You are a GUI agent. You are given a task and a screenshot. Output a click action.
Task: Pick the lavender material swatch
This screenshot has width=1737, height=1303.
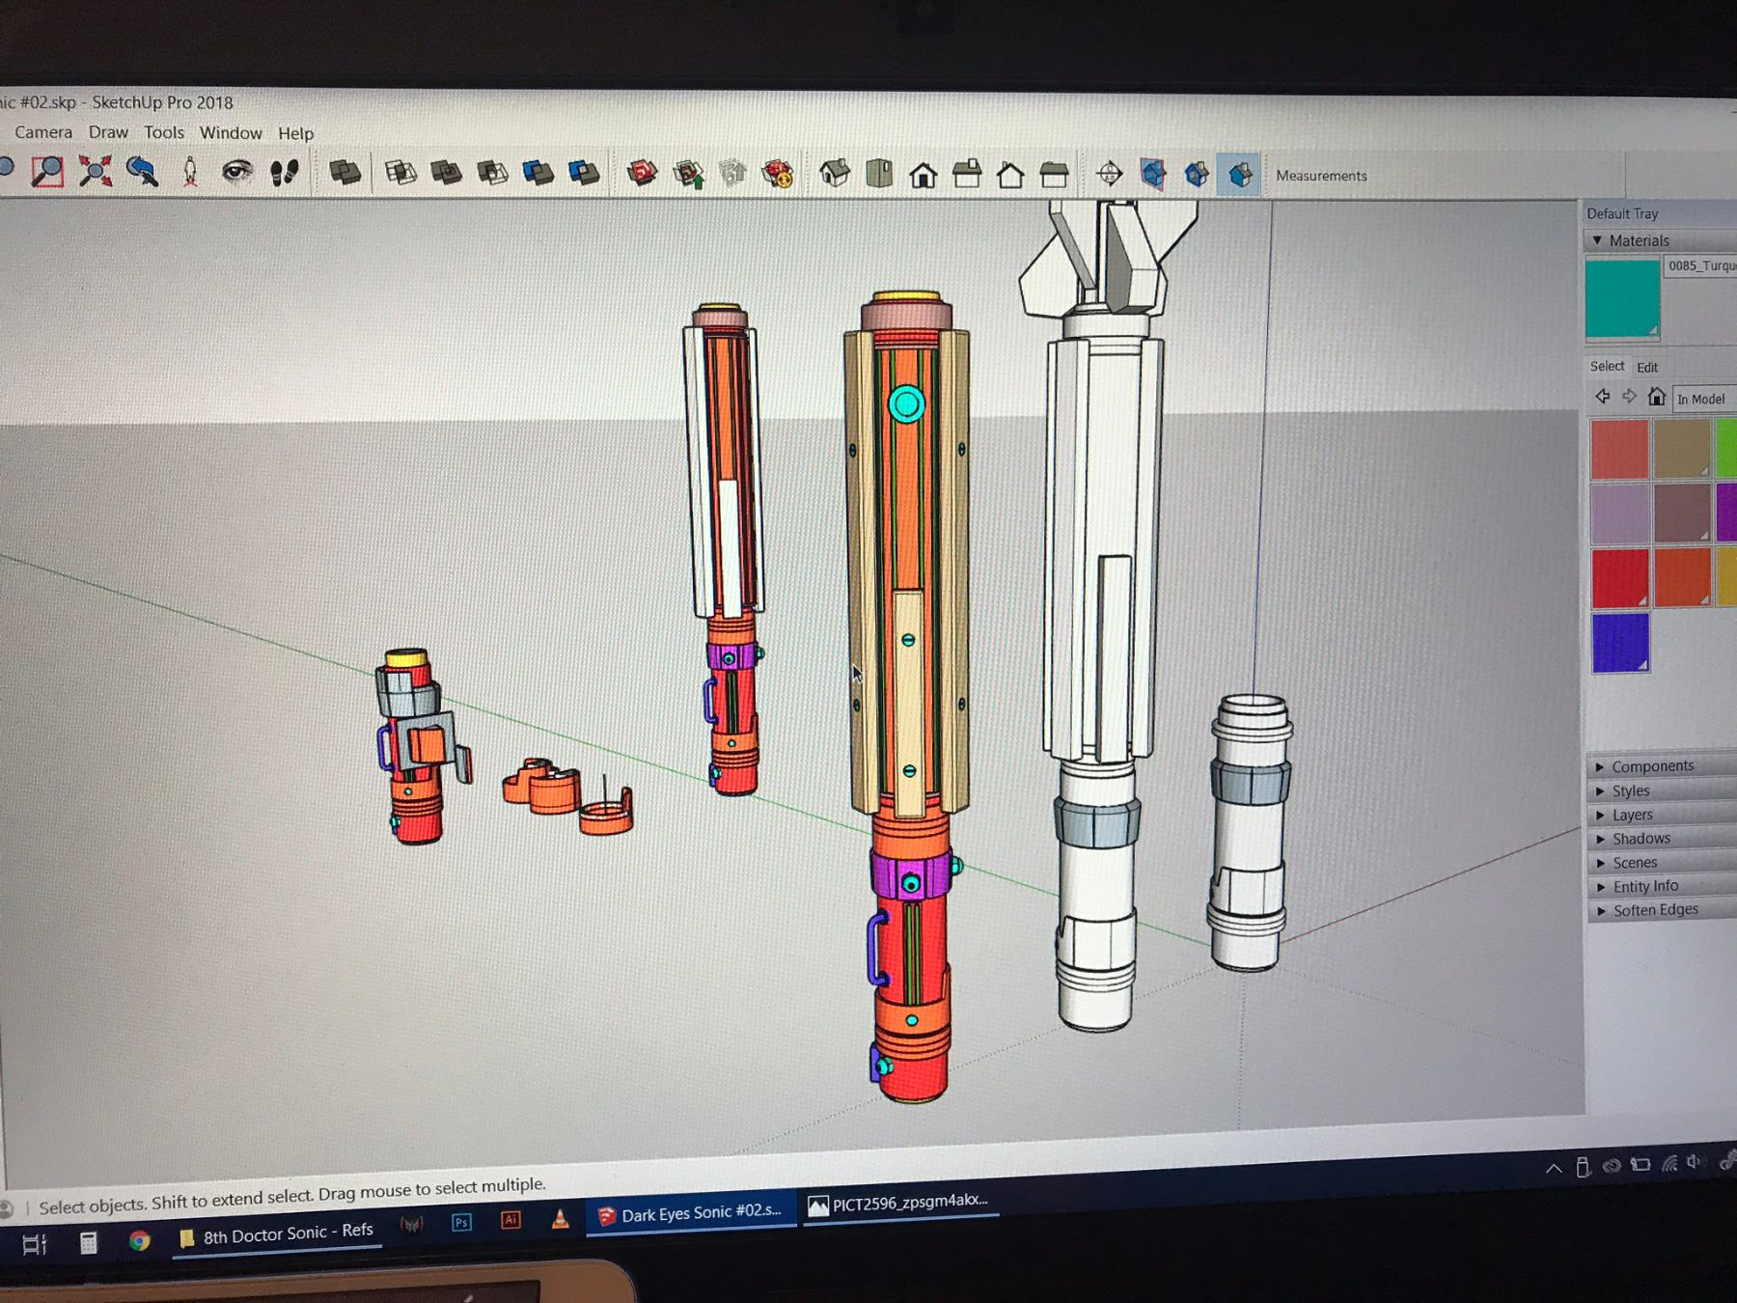pos(1619,513)
